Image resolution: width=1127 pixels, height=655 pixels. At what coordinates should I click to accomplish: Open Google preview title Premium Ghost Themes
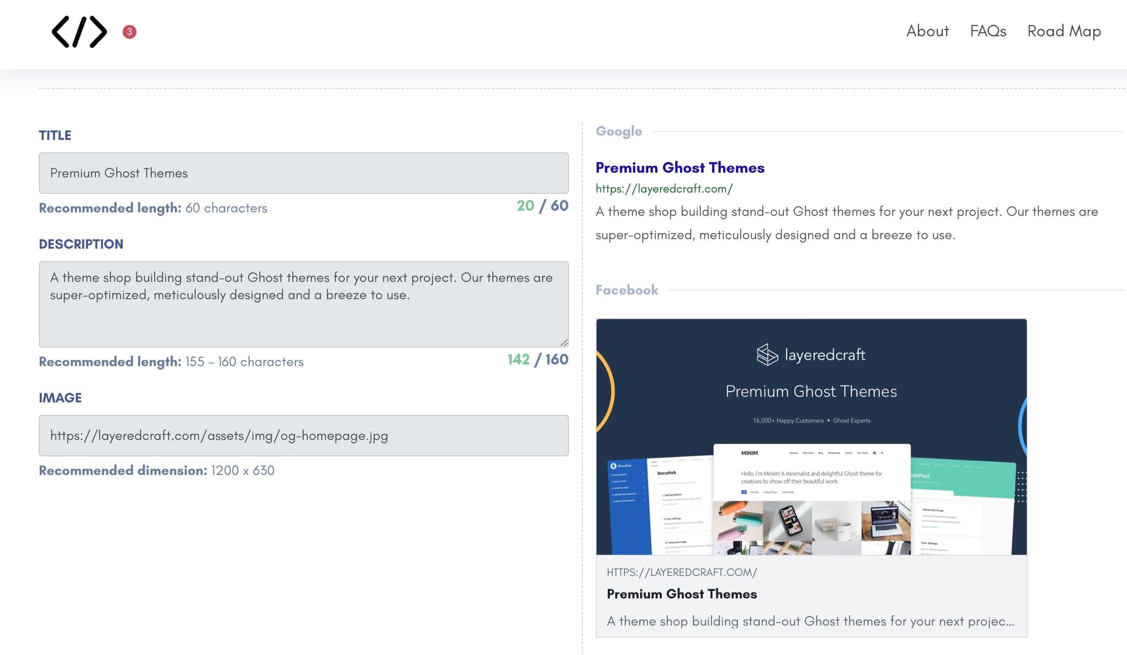click(680, 168)
